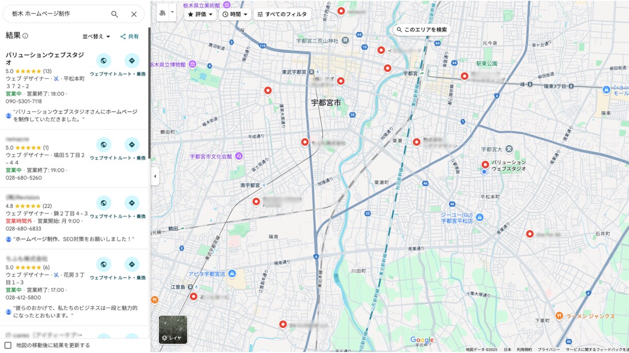Open the 利用規約 terms link
This screenshot has height=353, width=629.
524,349
